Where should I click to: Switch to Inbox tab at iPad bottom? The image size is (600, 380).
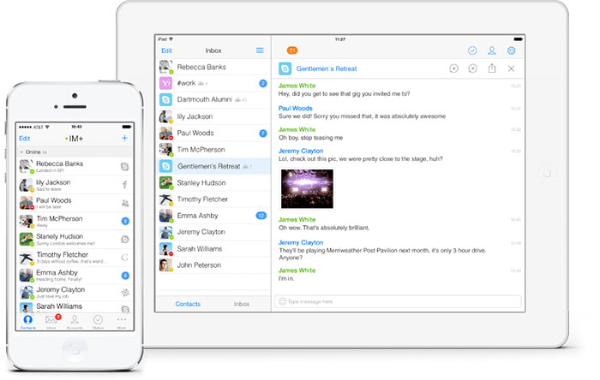point(242,304)
